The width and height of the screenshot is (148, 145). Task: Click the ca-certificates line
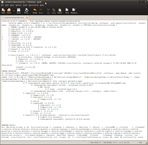pos(46,57)
